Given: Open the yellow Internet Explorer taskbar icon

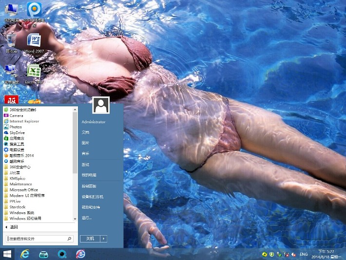Looking at the screenshot, I should (25, 254).
